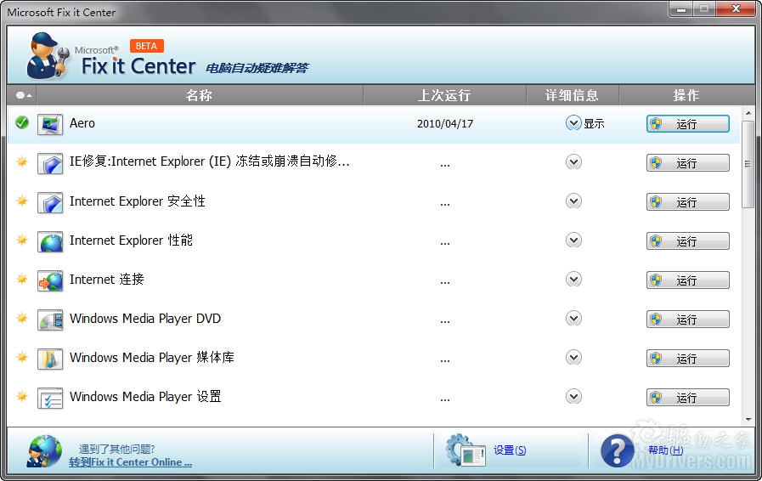Open the 转到Fix it Center Online link
The height and width of the screenshot is (481, 762).
point(130,462)
